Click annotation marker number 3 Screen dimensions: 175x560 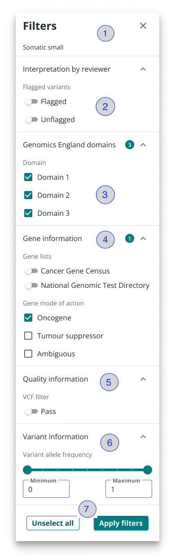[x=105, y=195]
